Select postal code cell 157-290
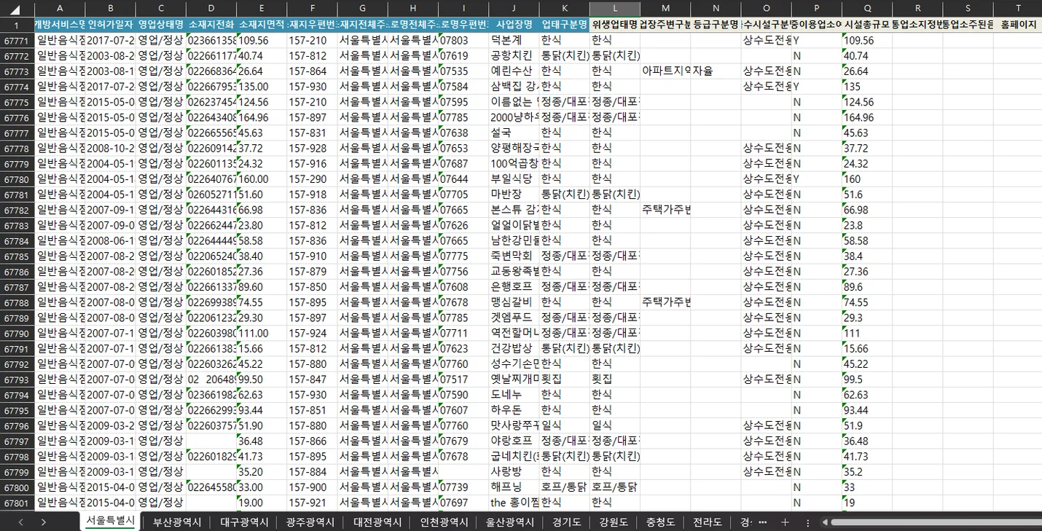1042x531 pixels. point(312,178)
